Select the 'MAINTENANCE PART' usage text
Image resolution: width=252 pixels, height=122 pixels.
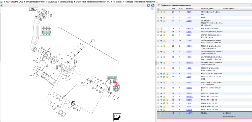[x=230, y=116]
